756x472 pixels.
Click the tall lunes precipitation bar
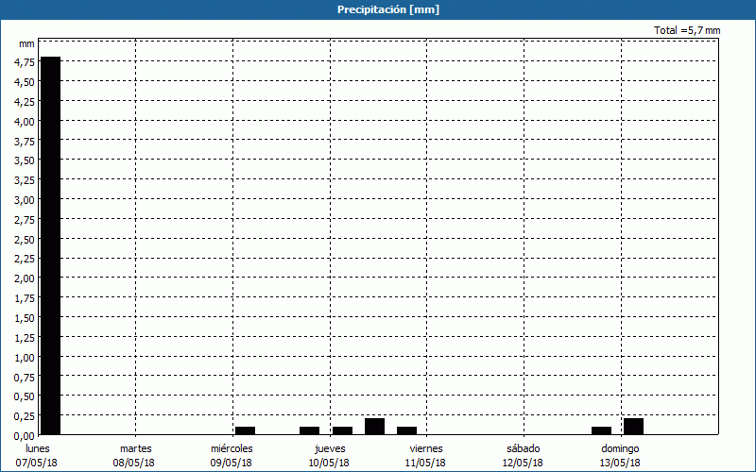coord(51,245)
